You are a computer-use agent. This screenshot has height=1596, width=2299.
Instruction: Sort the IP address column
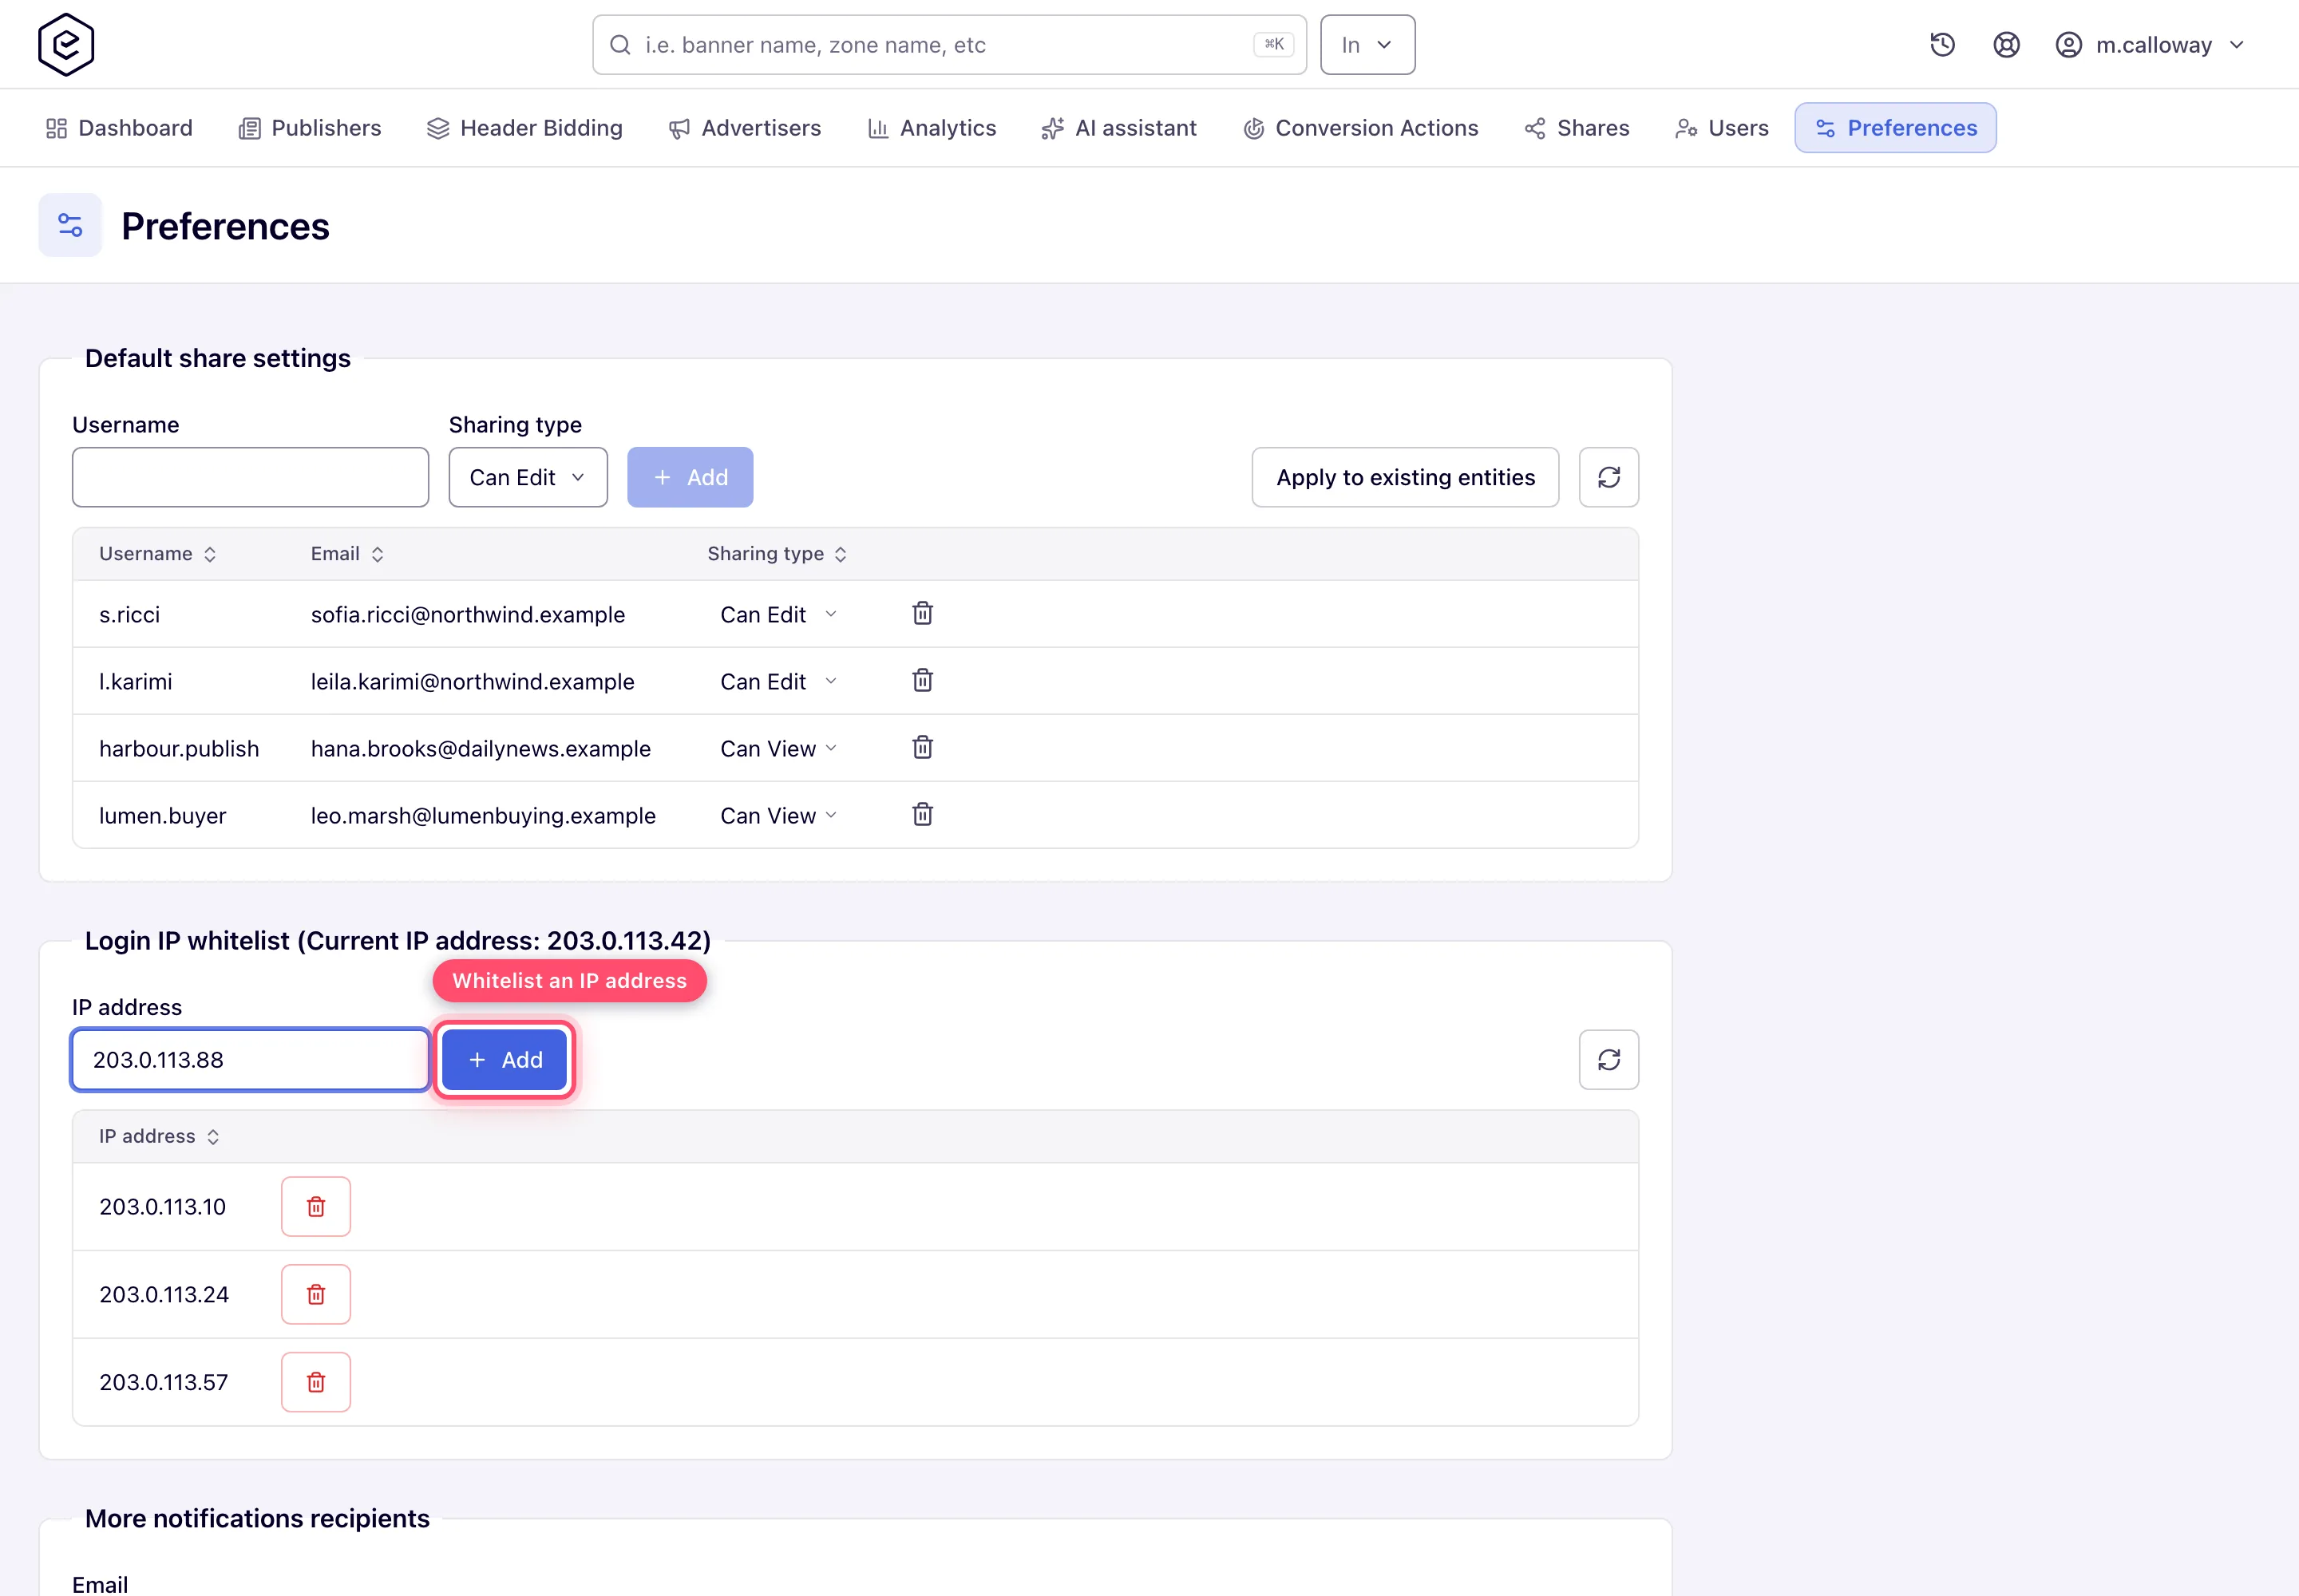213,1137
